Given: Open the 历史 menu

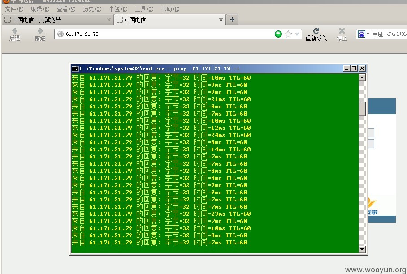Looking at the screenshot, I should pyautogui.click(x=92, y=9).
